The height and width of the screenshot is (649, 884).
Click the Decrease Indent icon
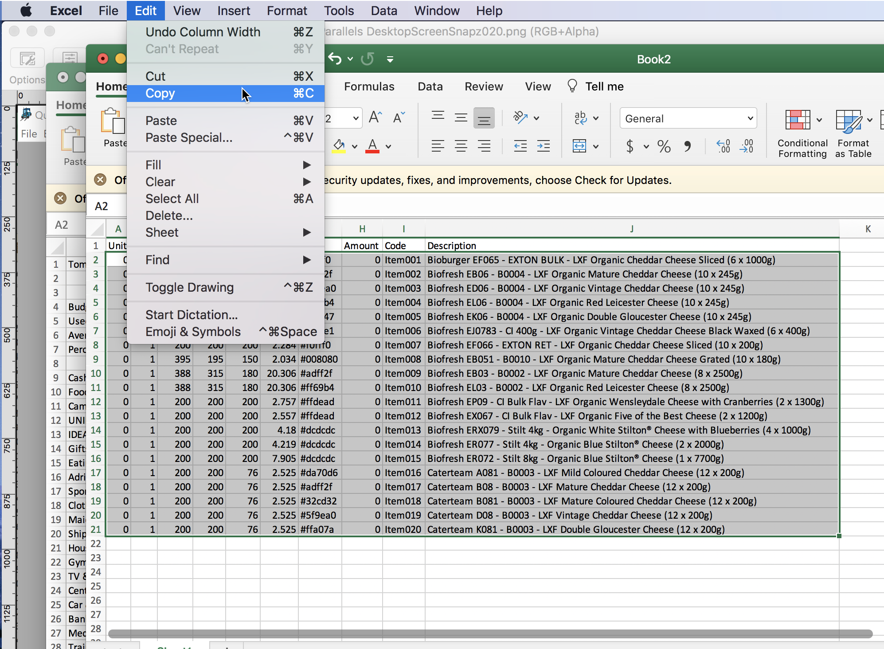coord(520,146)
